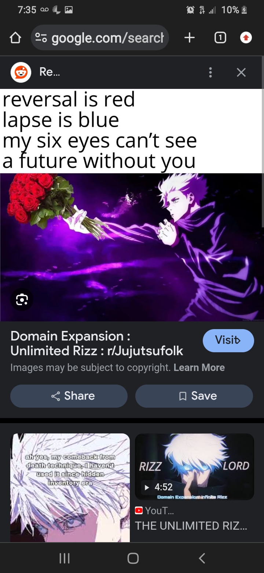Search image with Google Lens icon
This screenshot has height=573, width=264.
tap(22, 300)
